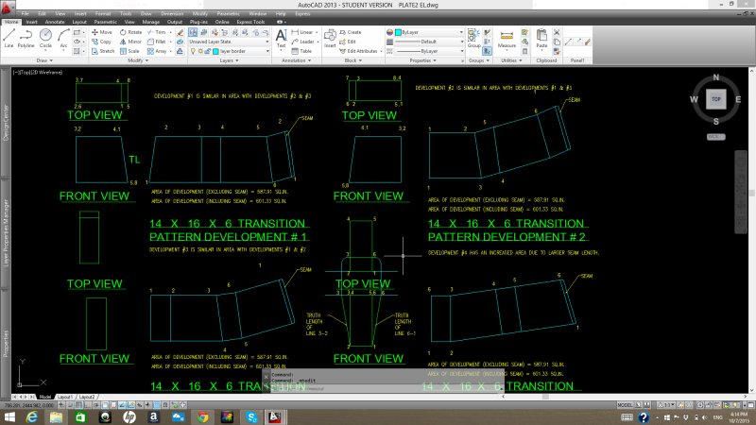Screen dimensions: 756x425
Task: Click the Linear dimension tool
Action: pos(302,32)
